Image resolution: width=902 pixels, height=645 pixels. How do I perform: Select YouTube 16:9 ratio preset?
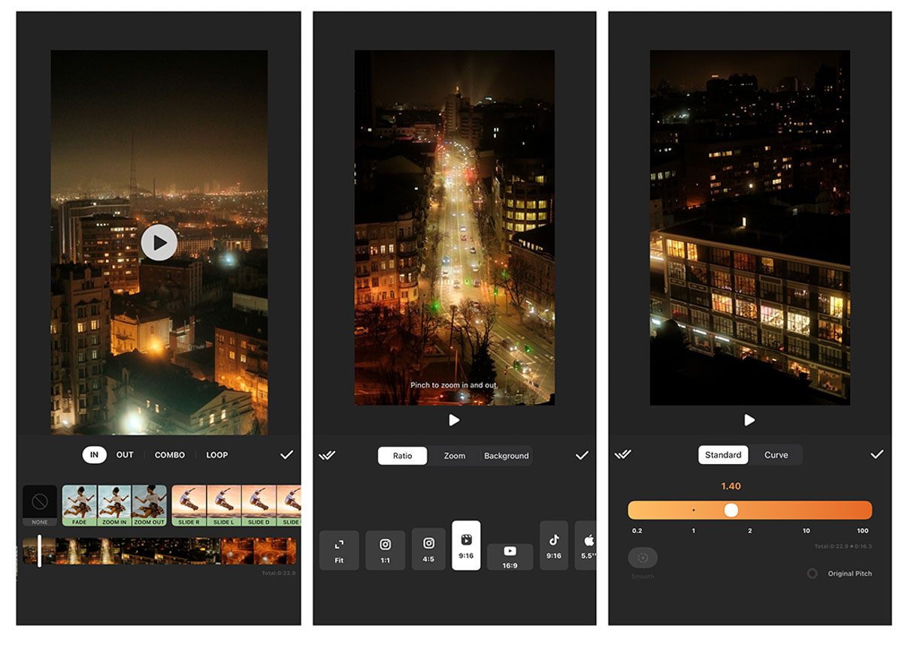click(510, 556)
